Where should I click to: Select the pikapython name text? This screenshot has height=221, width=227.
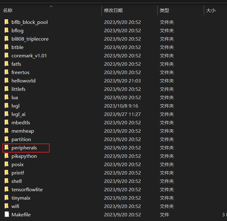(x=24, y=156)
